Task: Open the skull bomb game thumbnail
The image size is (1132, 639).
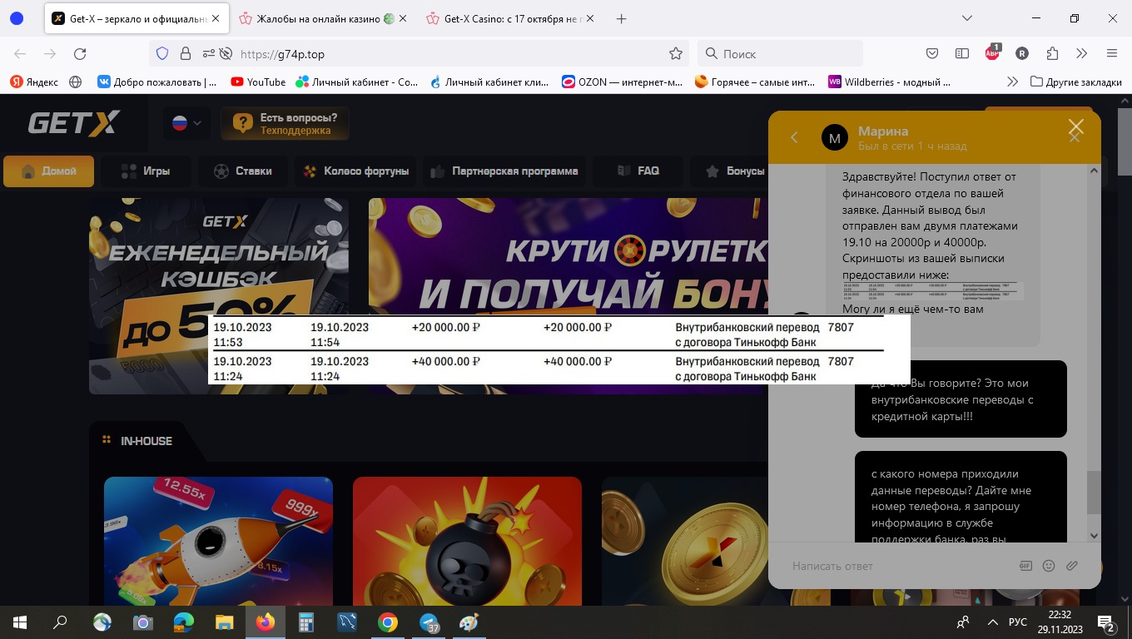Action: click(x=467, y=541)
